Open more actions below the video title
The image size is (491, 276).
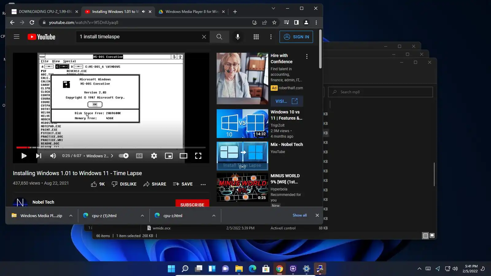pos(203,184)
